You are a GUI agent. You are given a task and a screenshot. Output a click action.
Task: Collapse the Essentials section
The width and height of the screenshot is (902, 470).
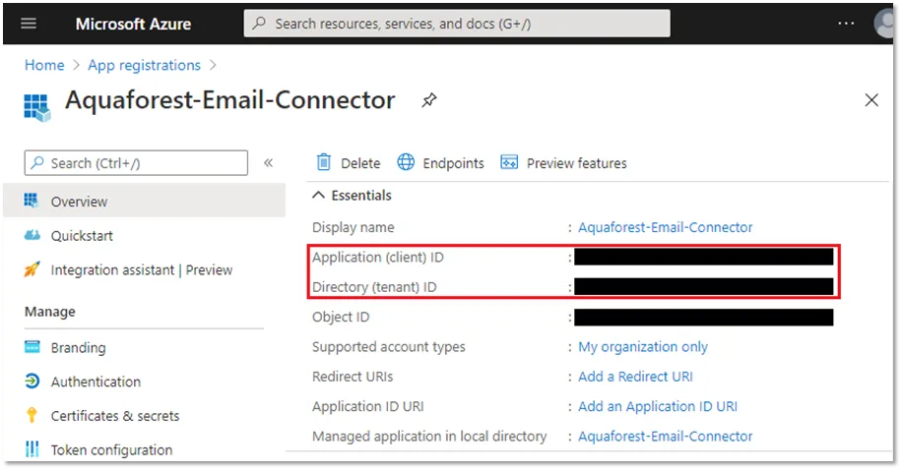coord(318,196)
